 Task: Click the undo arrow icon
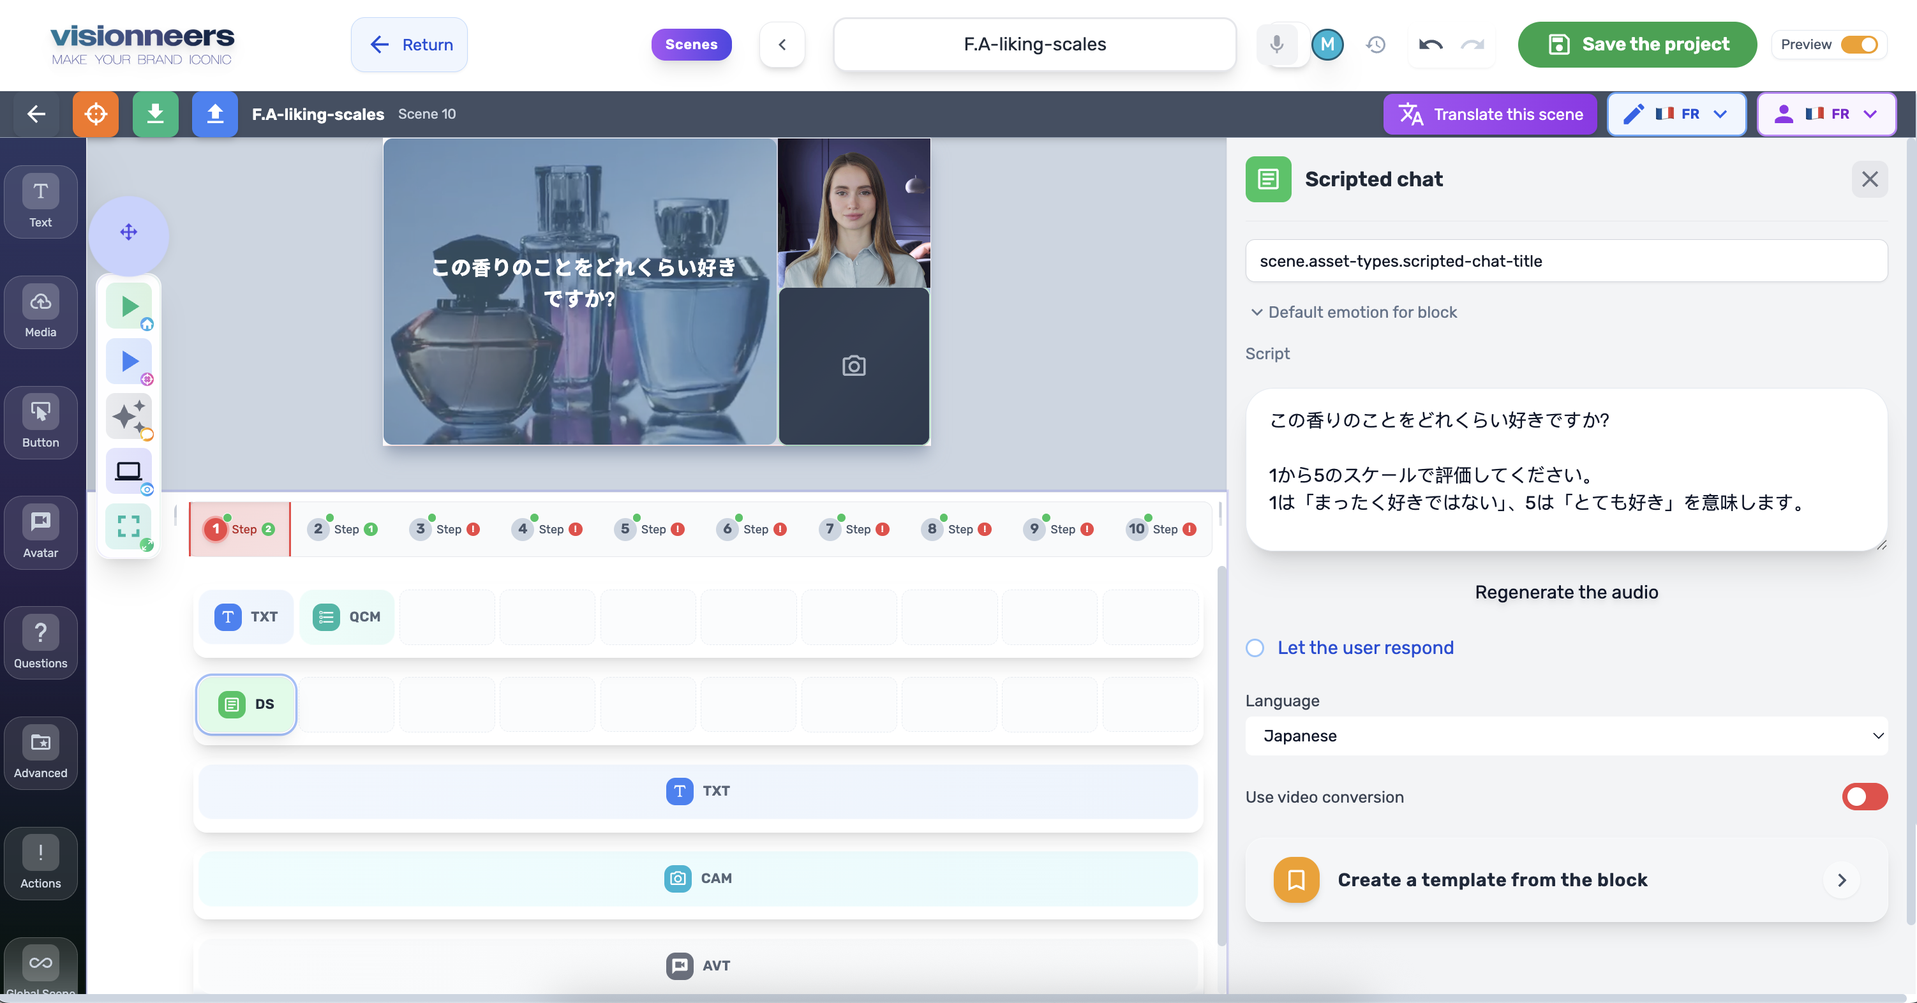click(x=1429, y=45)
